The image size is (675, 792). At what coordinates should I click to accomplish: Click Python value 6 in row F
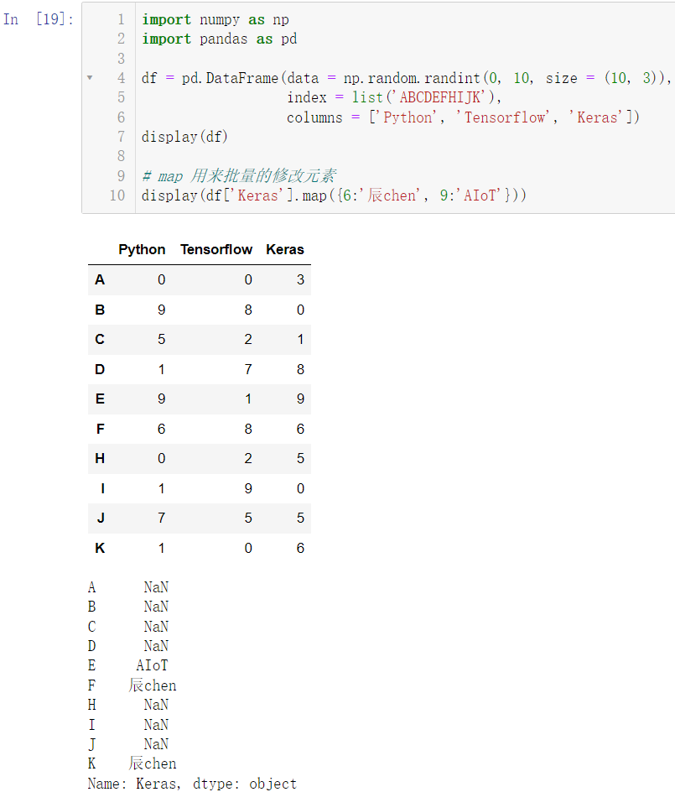pos(161,429)
